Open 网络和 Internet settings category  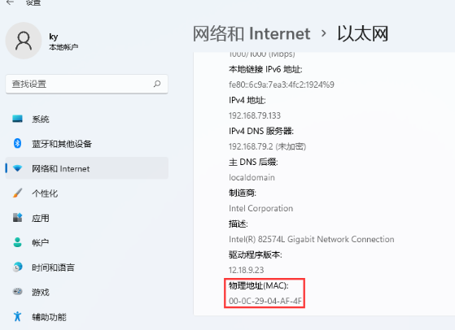[87, 168]
